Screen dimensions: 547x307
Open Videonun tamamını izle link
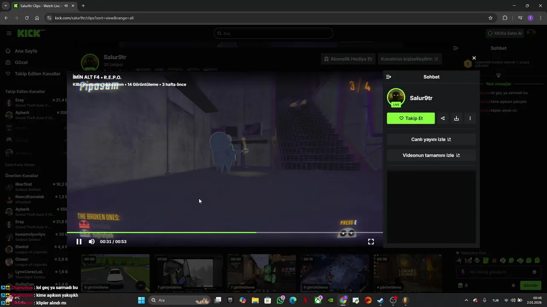click(431, 155)
